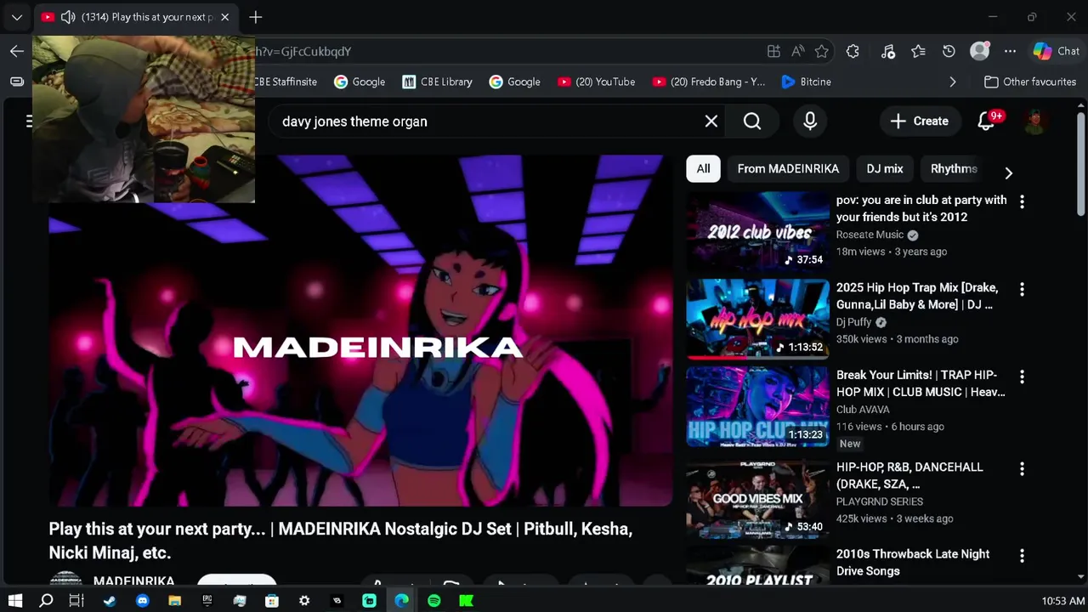This screenshot has width=1088, height=612.
Task: Open the split screen icon in the address bar
Action: click(x=773, y=51)
